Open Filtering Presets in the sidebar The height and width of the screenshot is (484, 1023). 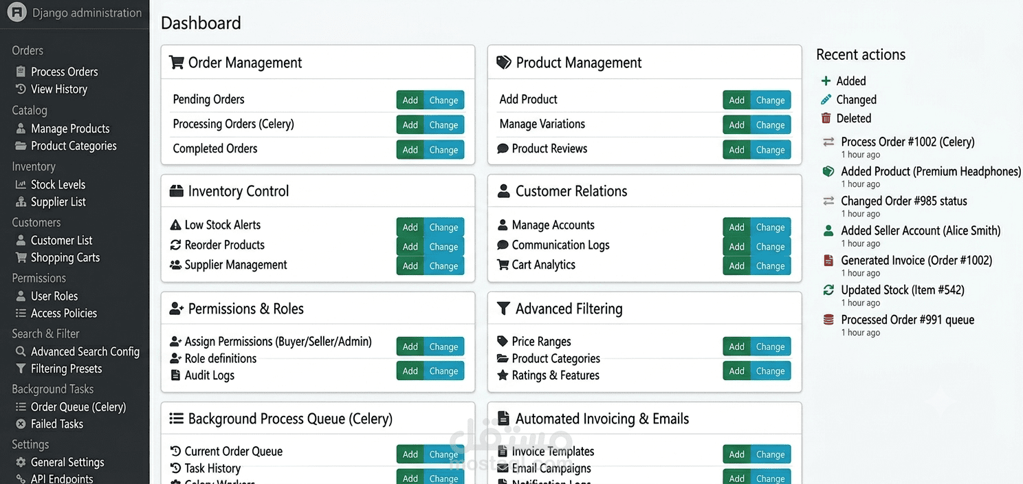click(x=66, y=369)
